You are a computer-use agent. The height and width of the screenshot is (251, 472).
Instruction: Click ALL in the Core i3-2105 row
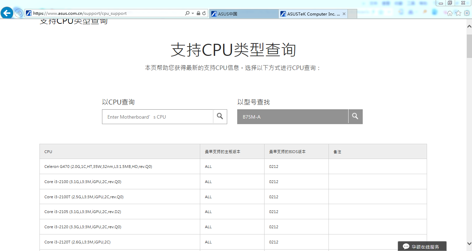coord(208,212)
